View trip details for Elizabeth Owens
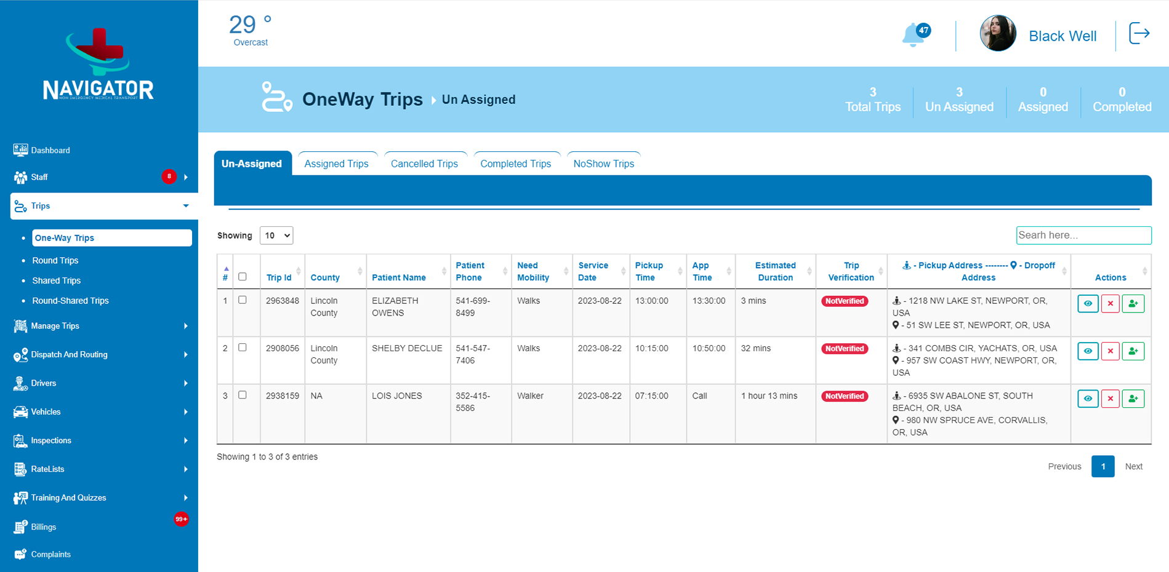Viewport: 1169px width, 572px height. [x=1087, y=304]
